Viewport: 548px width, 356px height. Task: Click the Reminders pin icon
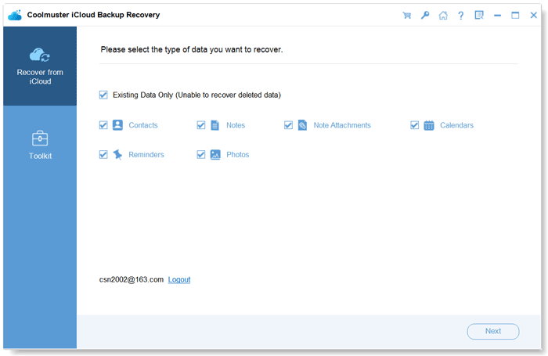tap(117, 155)
